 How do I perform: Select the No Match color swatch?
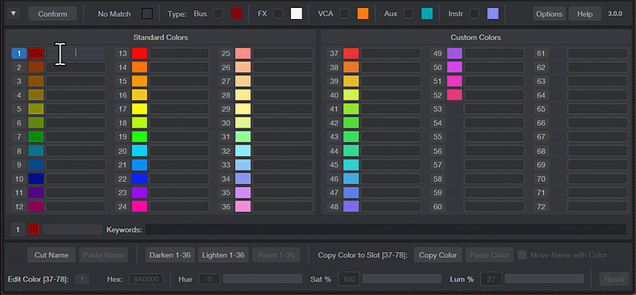pyautogui.click(x=147, y=13)
